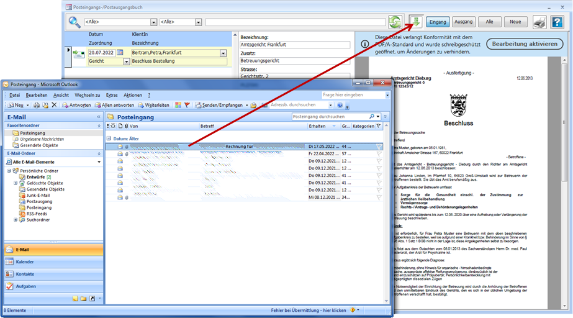Click the green download-arrow import icon
This screenshot has width=573, height=318.
(416, 22)
